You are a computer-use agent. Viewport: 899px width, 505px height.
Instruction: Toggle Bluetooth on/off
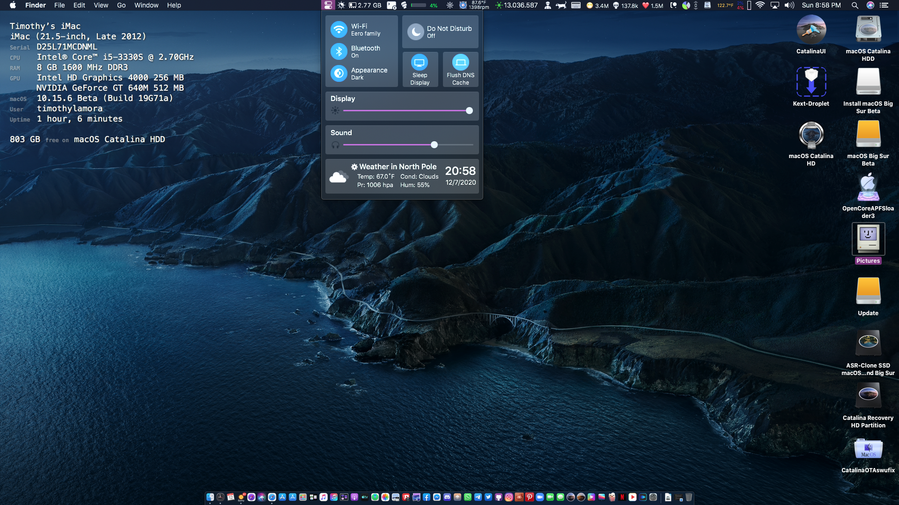(x=339, y=51)
